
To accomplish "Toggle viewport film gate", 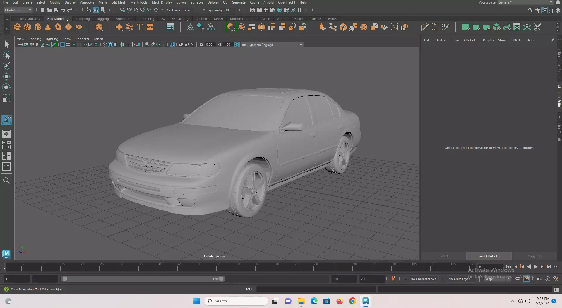I will 68,45.
